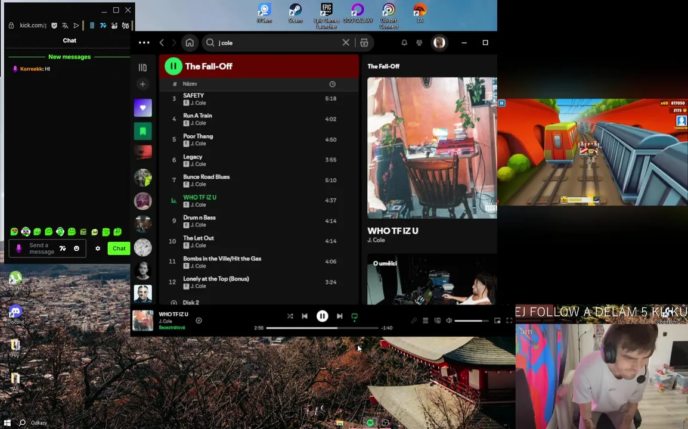Pause playback in the bottom player bar
The width and height of the screenshot is (688, 429).
point(322,316)
